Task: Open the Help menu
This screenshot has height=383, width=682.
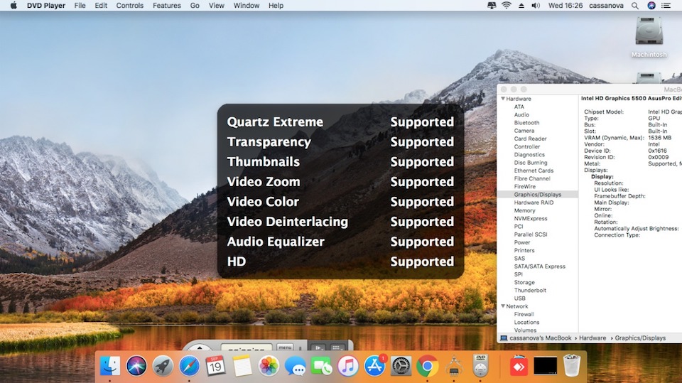Action: 276,6
